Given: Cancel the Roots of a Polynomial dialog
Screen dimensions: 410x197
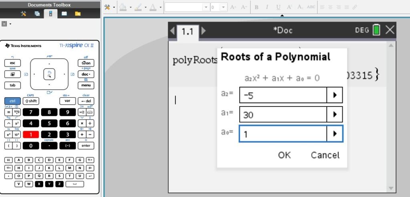Looking at the screenshot, I should click(325, 155).
